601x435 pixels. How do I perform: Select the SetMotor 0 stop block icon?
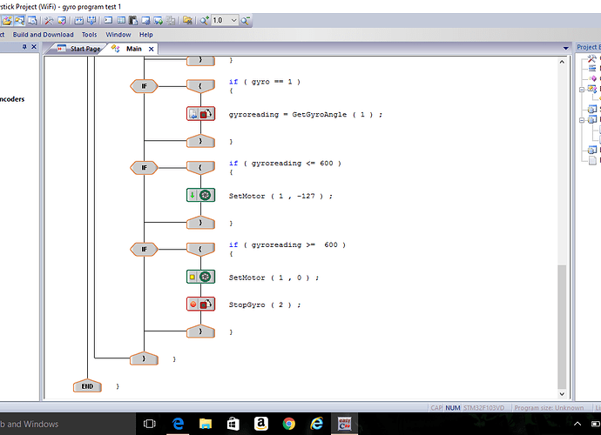(201, 277)
